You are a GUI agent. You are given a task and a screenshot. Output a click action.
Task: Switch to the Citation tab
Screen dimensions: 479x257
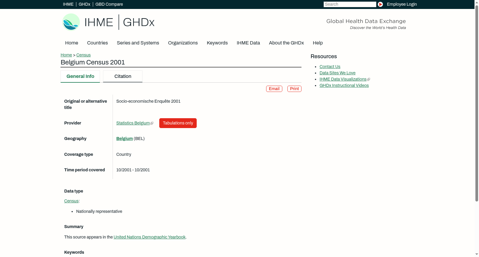(x=123, y=76)
